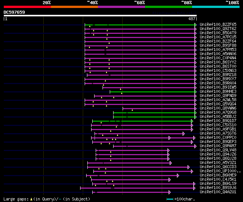Click UniRef100_B6KLS9 label
243x202 pixels.
218,184
